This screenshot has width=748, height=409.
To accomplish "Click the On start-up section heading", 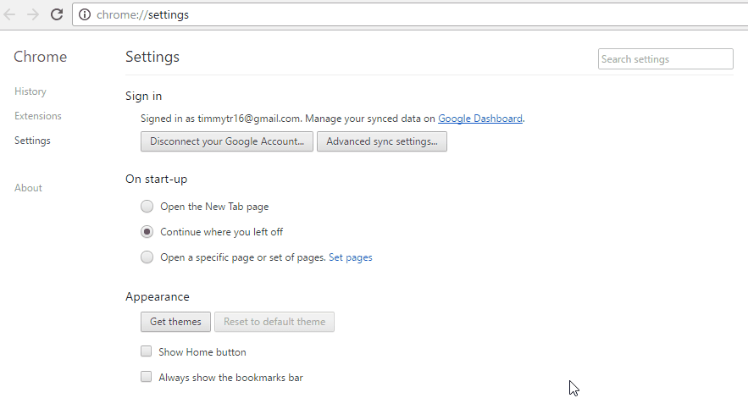I will point(157,179).
